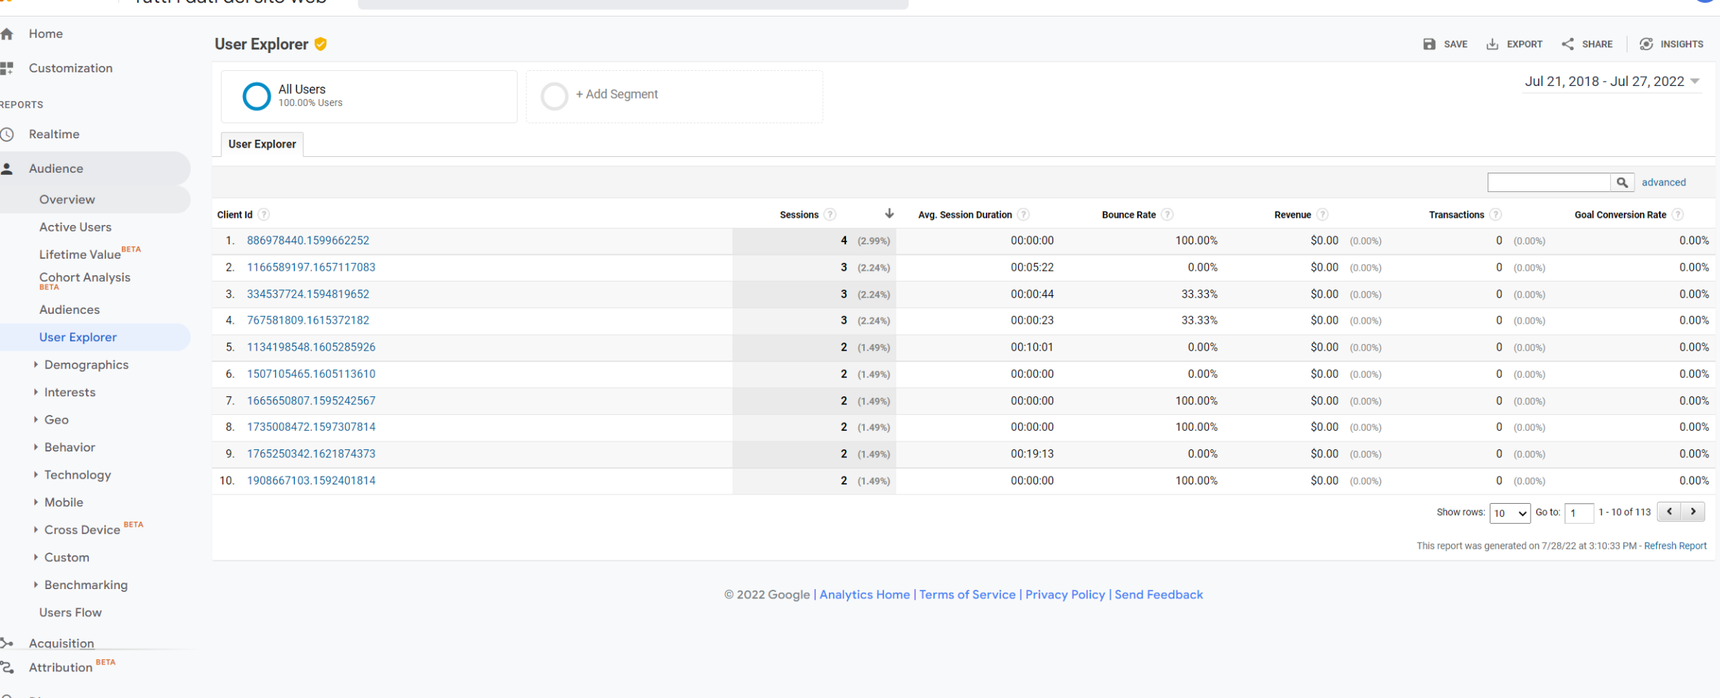Click the table search input field
The height and width of the screenshot is (698, 1720).
point(1548,183)
